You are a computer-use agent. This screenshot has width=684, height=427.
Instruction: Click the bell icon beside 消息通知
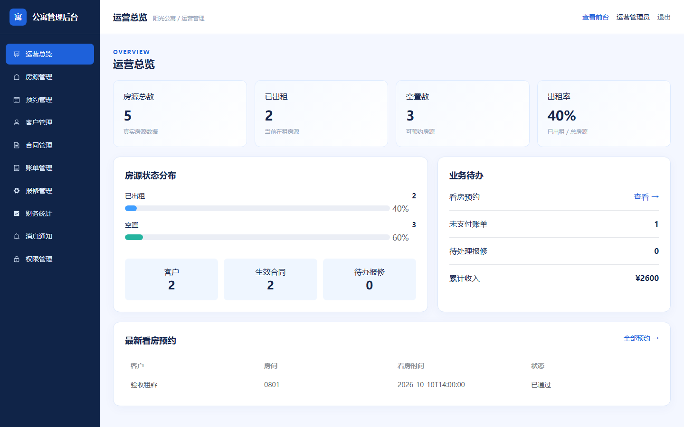point(17,236)
